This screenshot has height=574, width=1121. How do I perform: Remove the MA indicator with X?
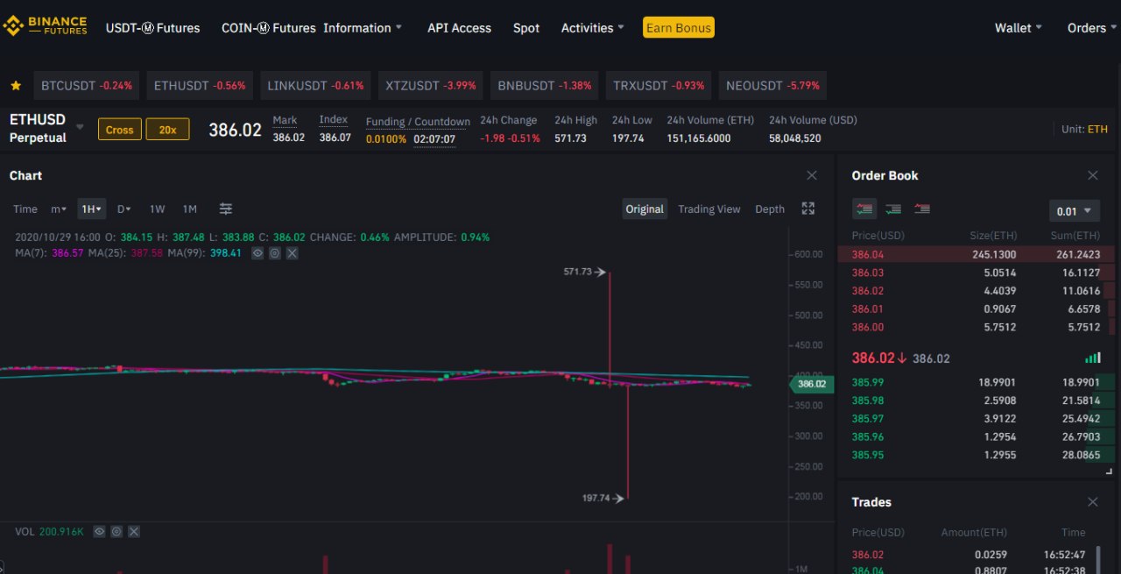[292, 252]
